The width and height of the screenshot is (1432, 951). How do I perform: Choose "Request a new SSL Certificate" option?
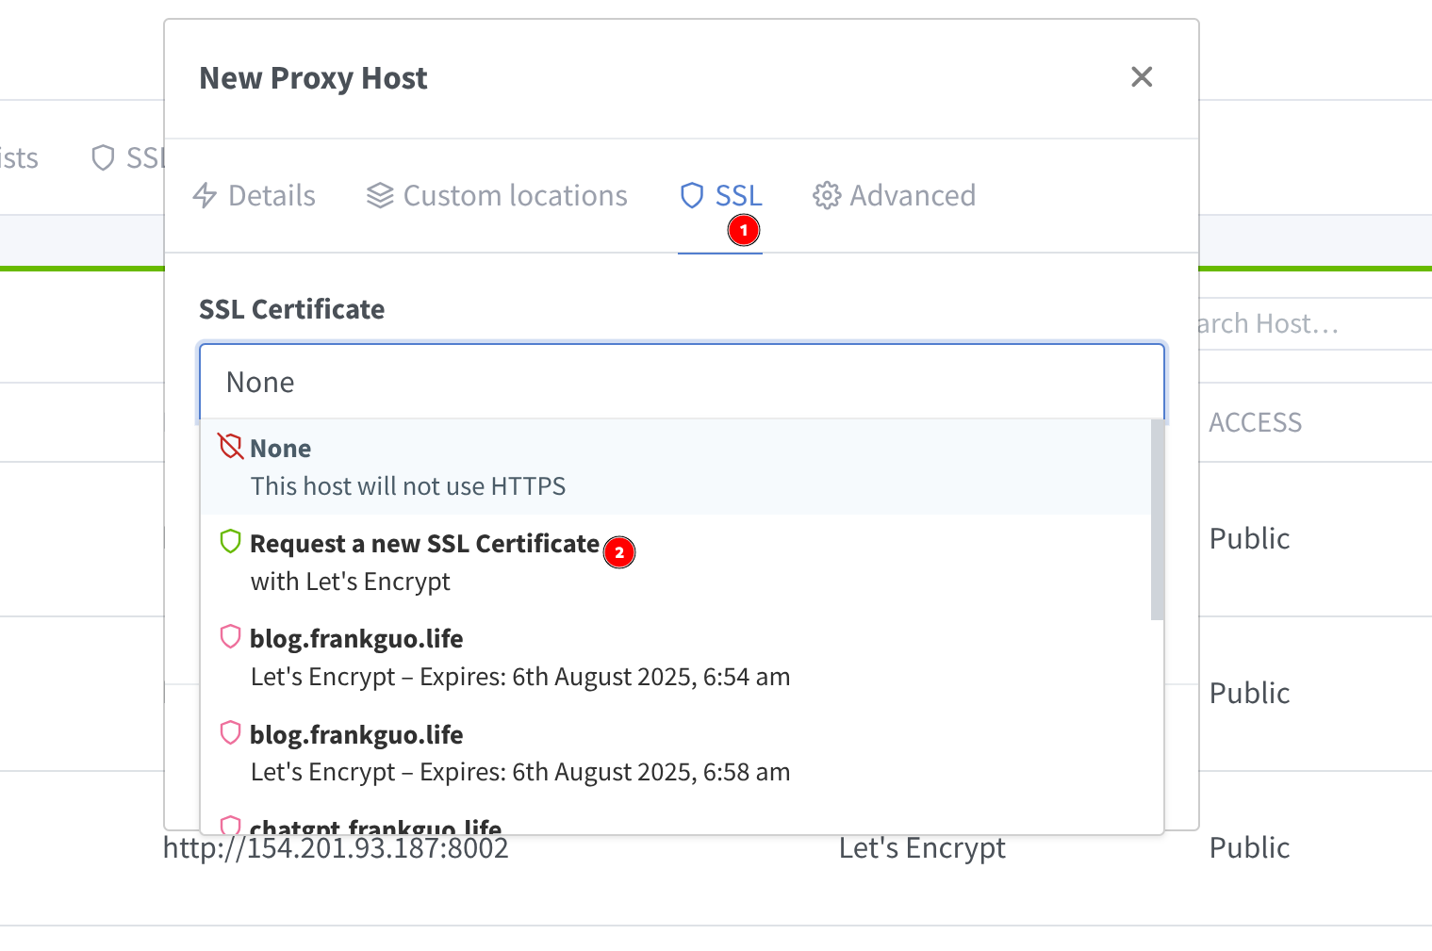[x=424, y=561]
